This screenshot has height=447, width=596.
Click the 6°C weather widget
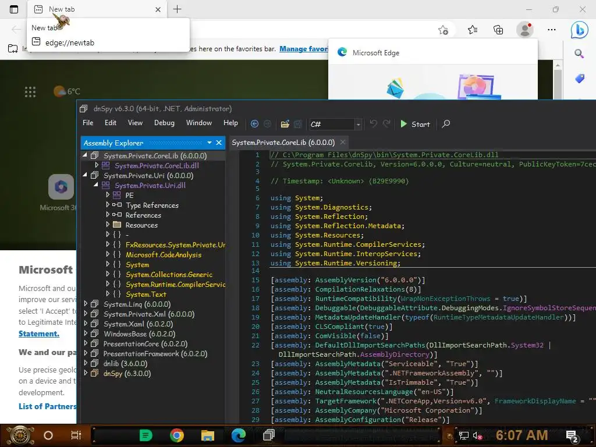tap(67, 91)
